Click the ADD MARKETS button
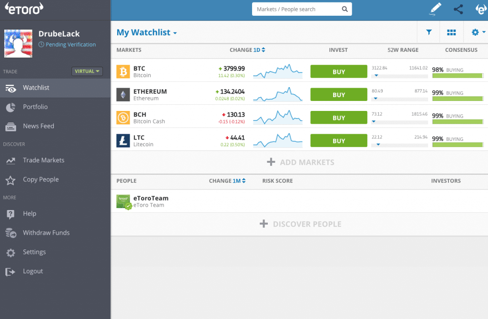488x319 pixels. (301, 162)
